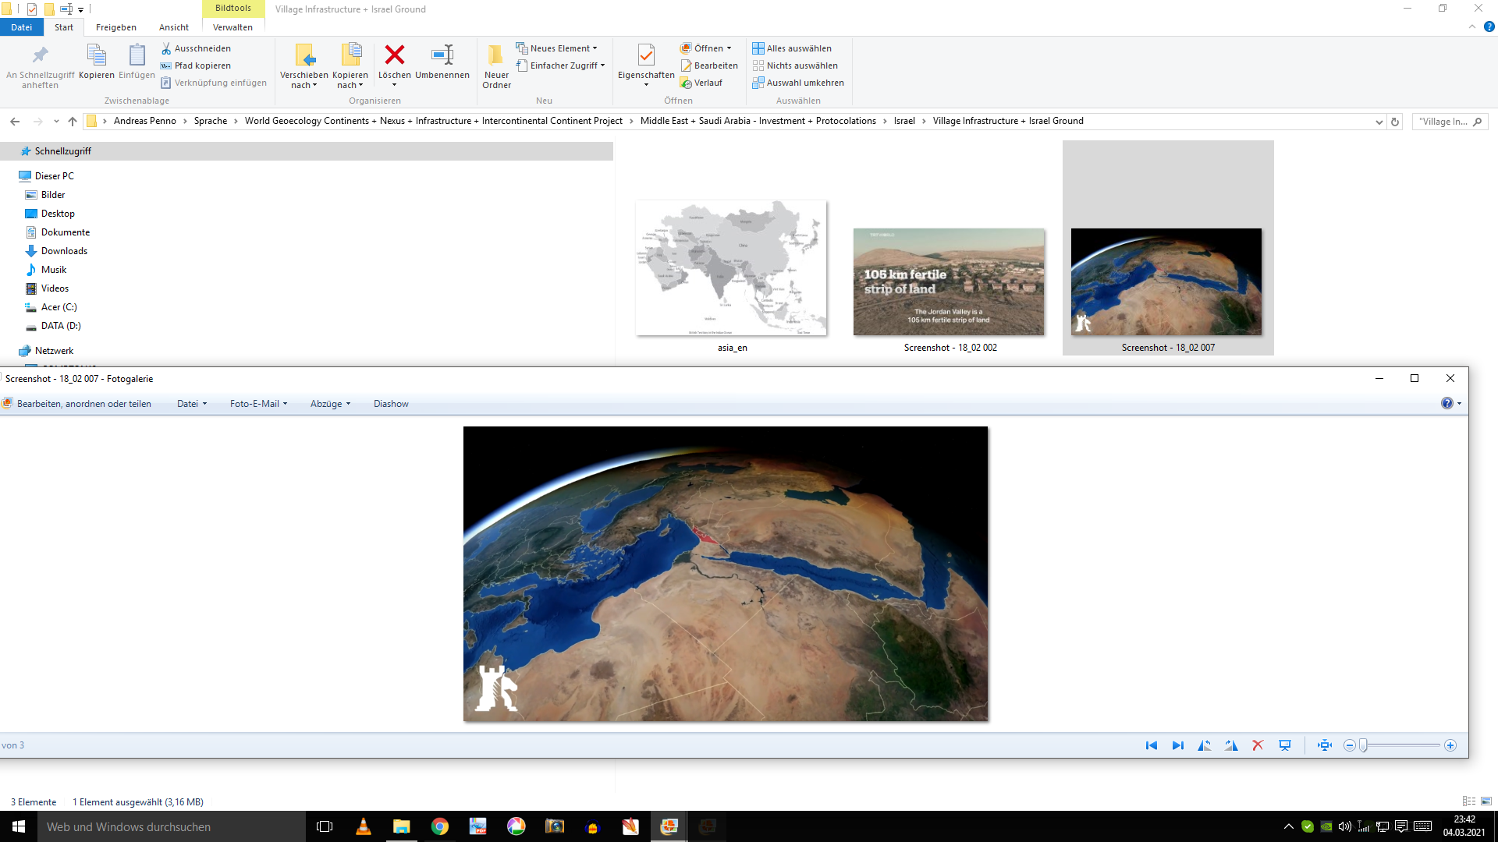Select DATA (D:) drive in navigation pane
1498x842 pixels.
[61, 326]
